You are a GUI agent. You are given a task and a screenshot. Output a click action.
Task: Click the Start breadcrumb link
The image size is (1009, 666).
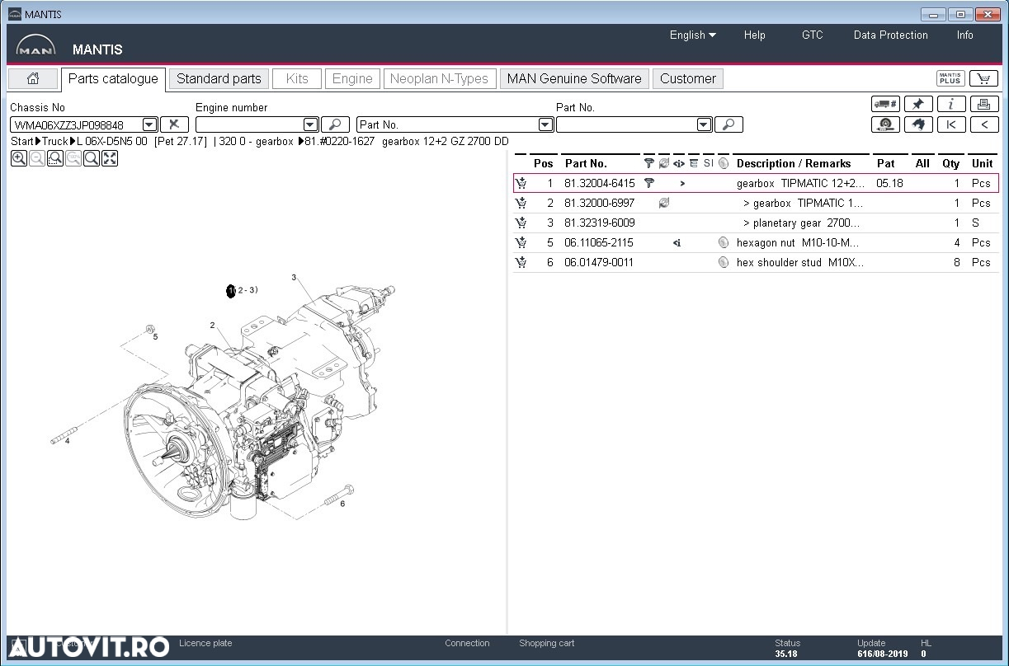[x=22, y=142]
